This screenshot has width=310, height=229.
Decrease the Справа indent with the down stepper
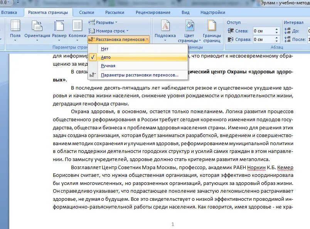(x=276, y=41)
